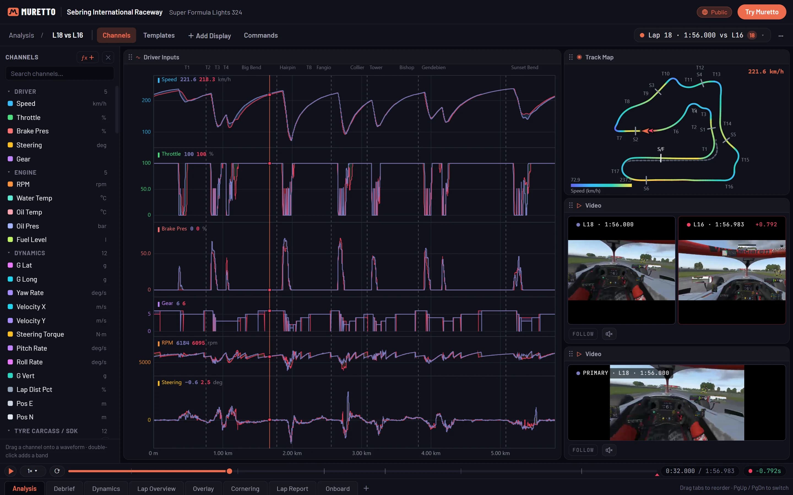Open the Commands menu
Image resolution: width=793 pixels, height=495 pixels.
pos(260,35)
